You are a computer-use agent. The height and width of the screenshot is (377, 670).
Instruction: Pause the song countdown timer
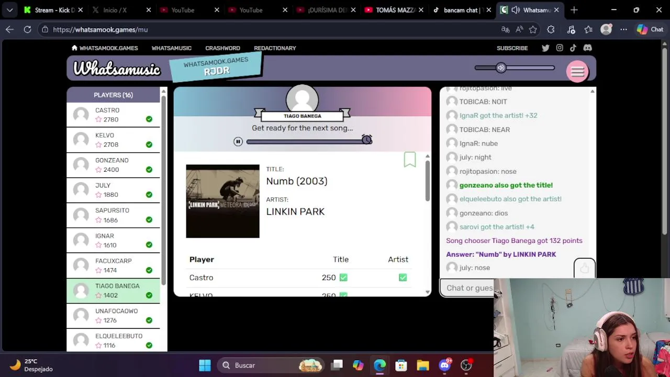[x=238, y=141]
